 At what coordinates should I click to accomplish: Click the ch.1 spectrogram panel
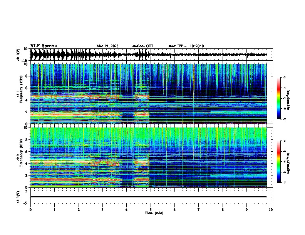[x=151, y=94]
